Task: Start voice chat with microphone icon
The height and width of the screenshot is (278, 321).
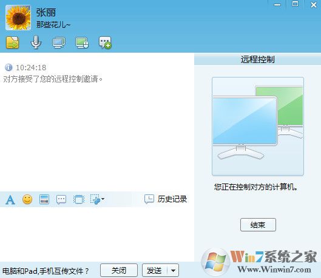Action: [x=36, y=42]
